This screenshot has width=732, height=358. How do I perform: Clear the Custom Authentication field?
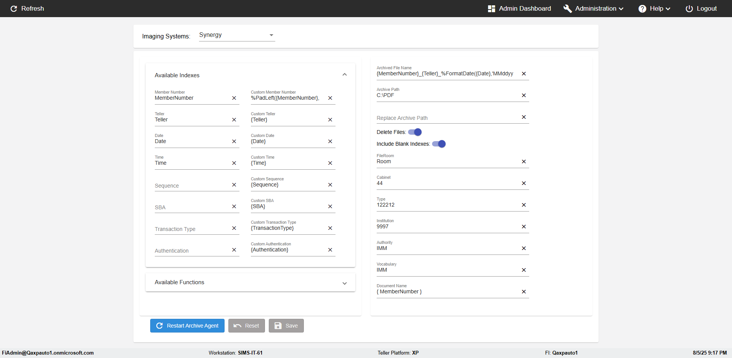click(x=330, y=250)
